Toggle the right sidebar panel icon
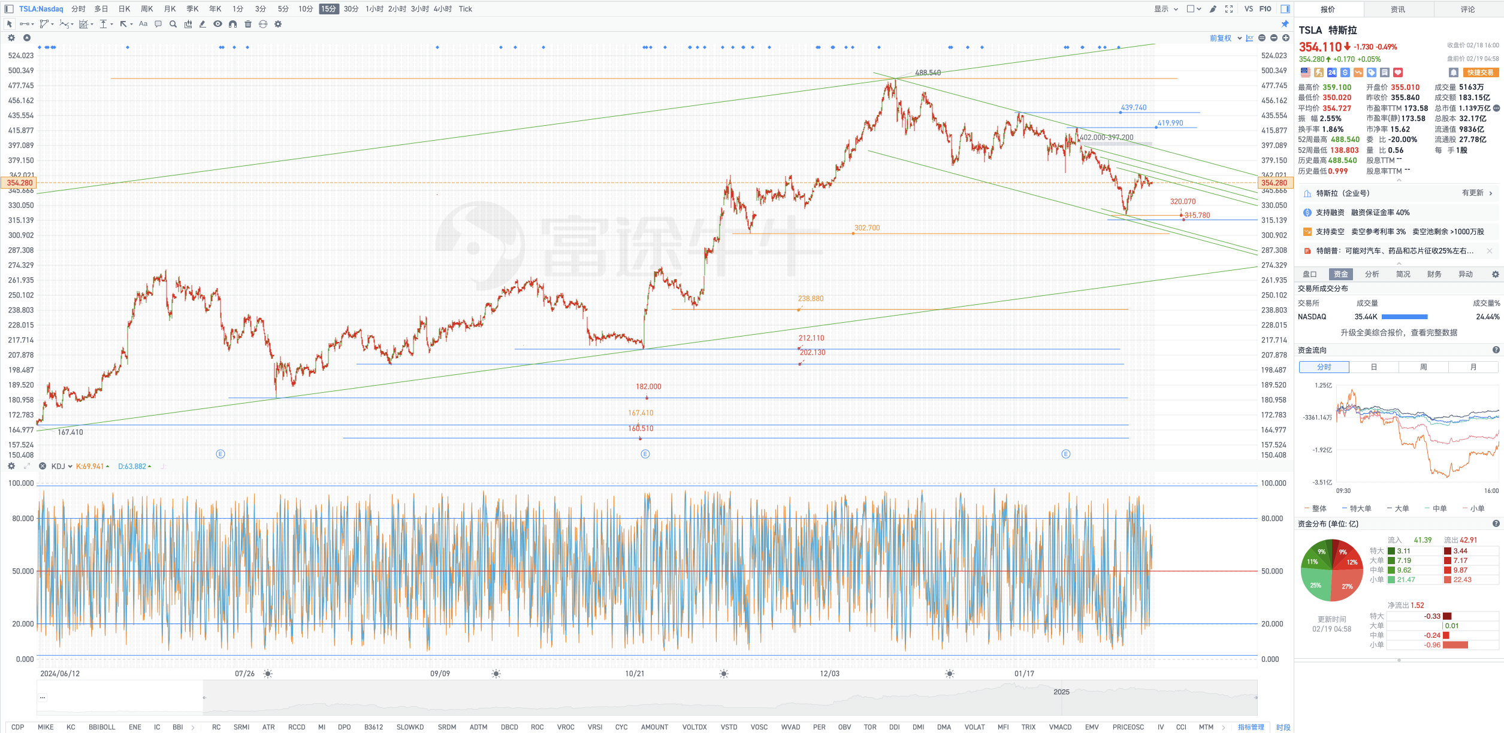Viewport: 1504px width, 733px height. click(1285, 9)
